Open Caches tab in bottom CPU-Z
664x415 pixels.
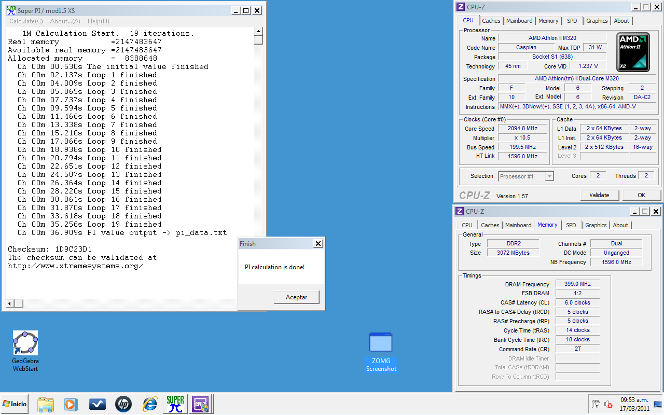tap(490, 225)
